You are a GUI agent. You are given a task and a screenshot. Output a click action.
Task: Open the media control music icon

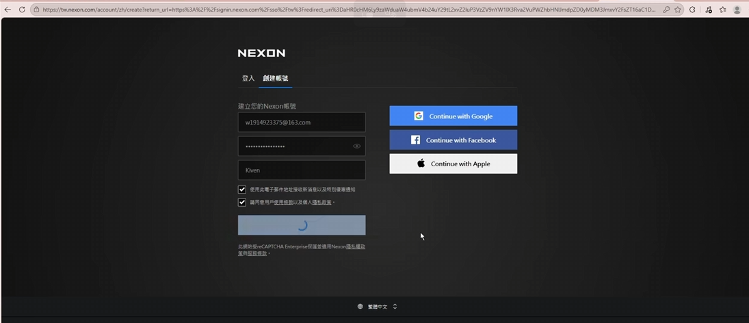[x=709, y=10]
